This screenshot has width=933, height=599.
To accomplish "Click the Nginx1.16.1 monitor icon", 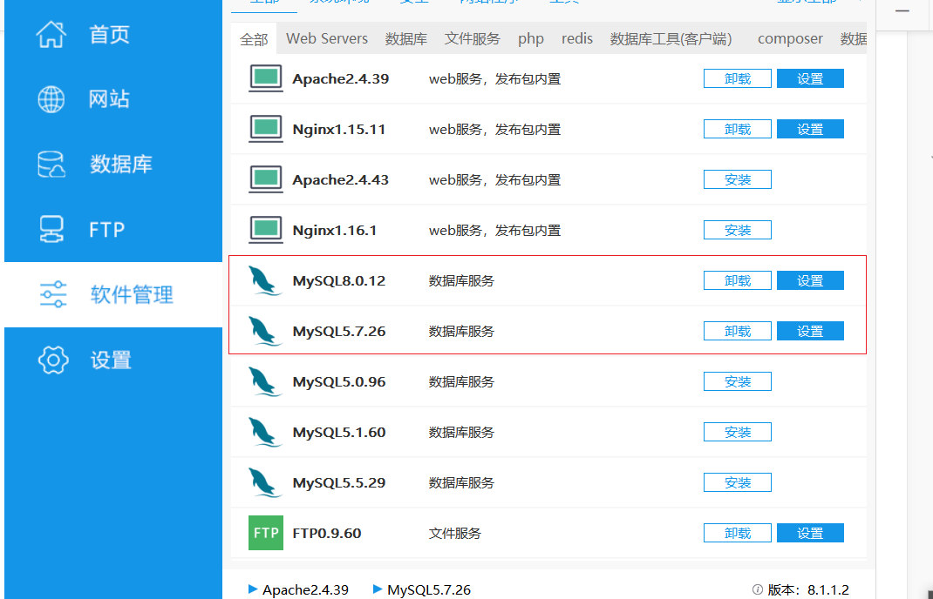I will (265, 230).
